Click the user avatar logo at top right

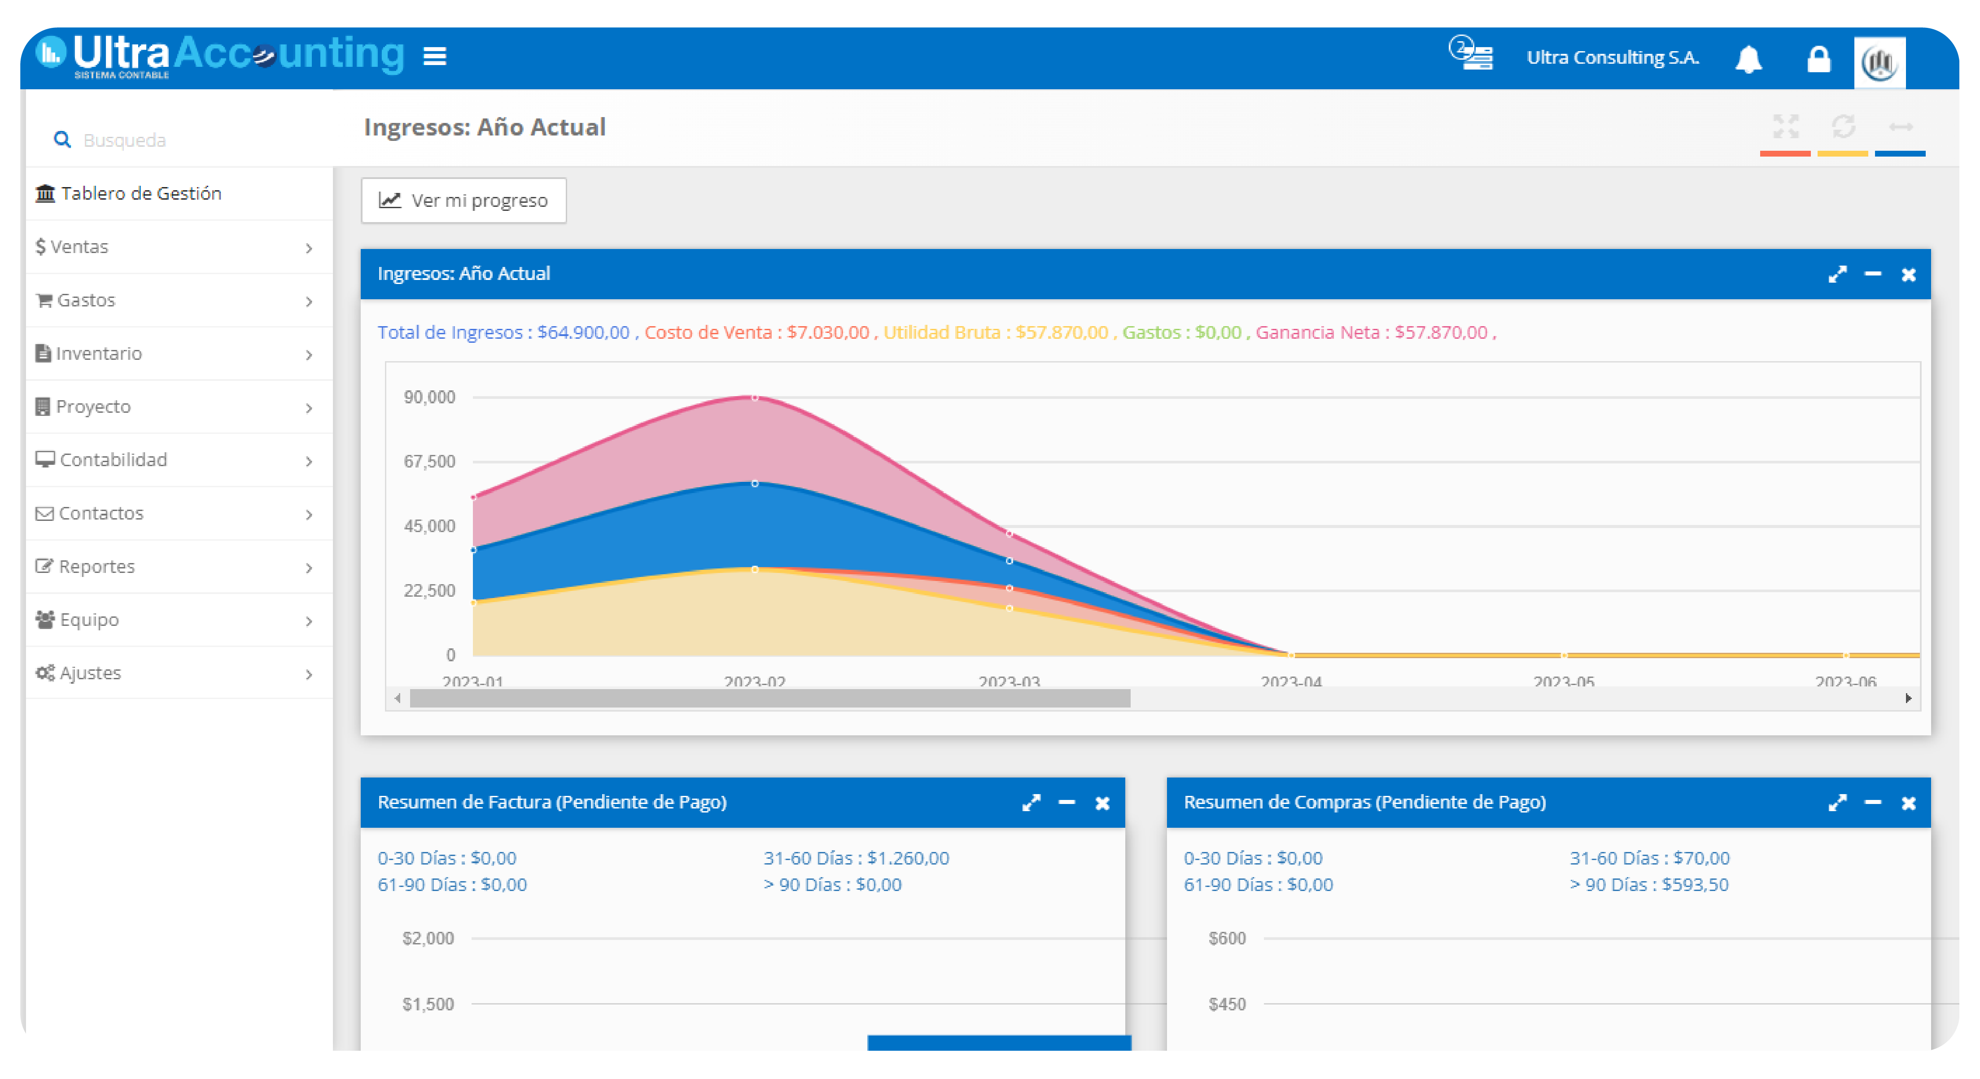1879,63
